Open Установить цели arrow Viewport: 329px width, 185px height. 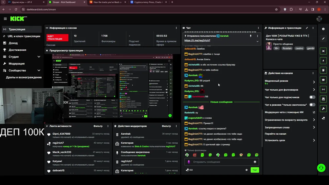314,140
